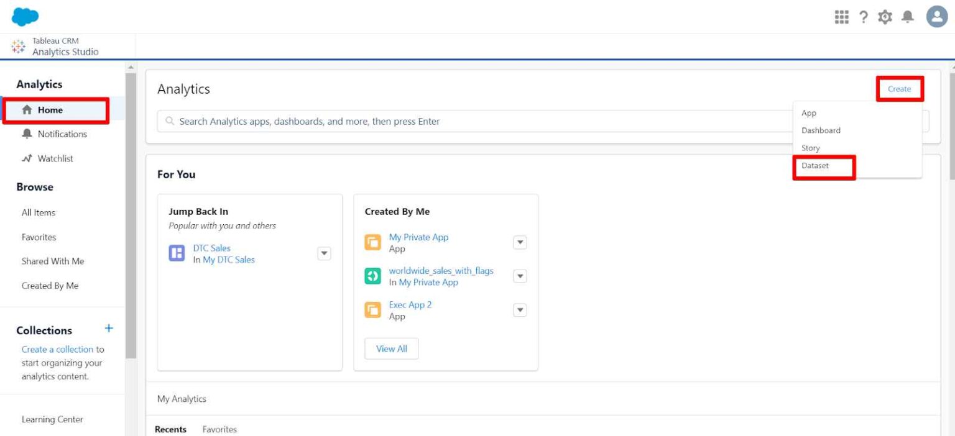Screen dimensions: 955x436
Task: Click the Exec App 2 orange icon
Action: (372, 310)
